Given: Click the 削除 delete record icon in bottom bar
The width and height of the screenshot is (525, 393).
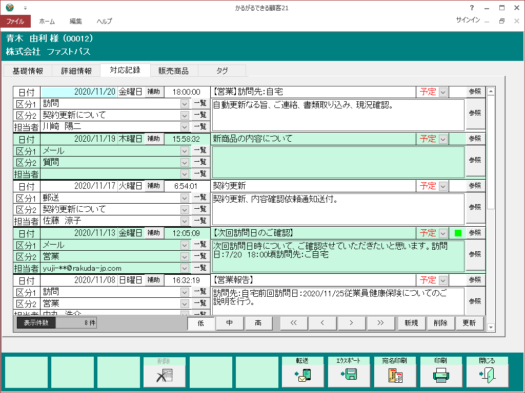Looking at the screenshot, I should tap(164, 376).
